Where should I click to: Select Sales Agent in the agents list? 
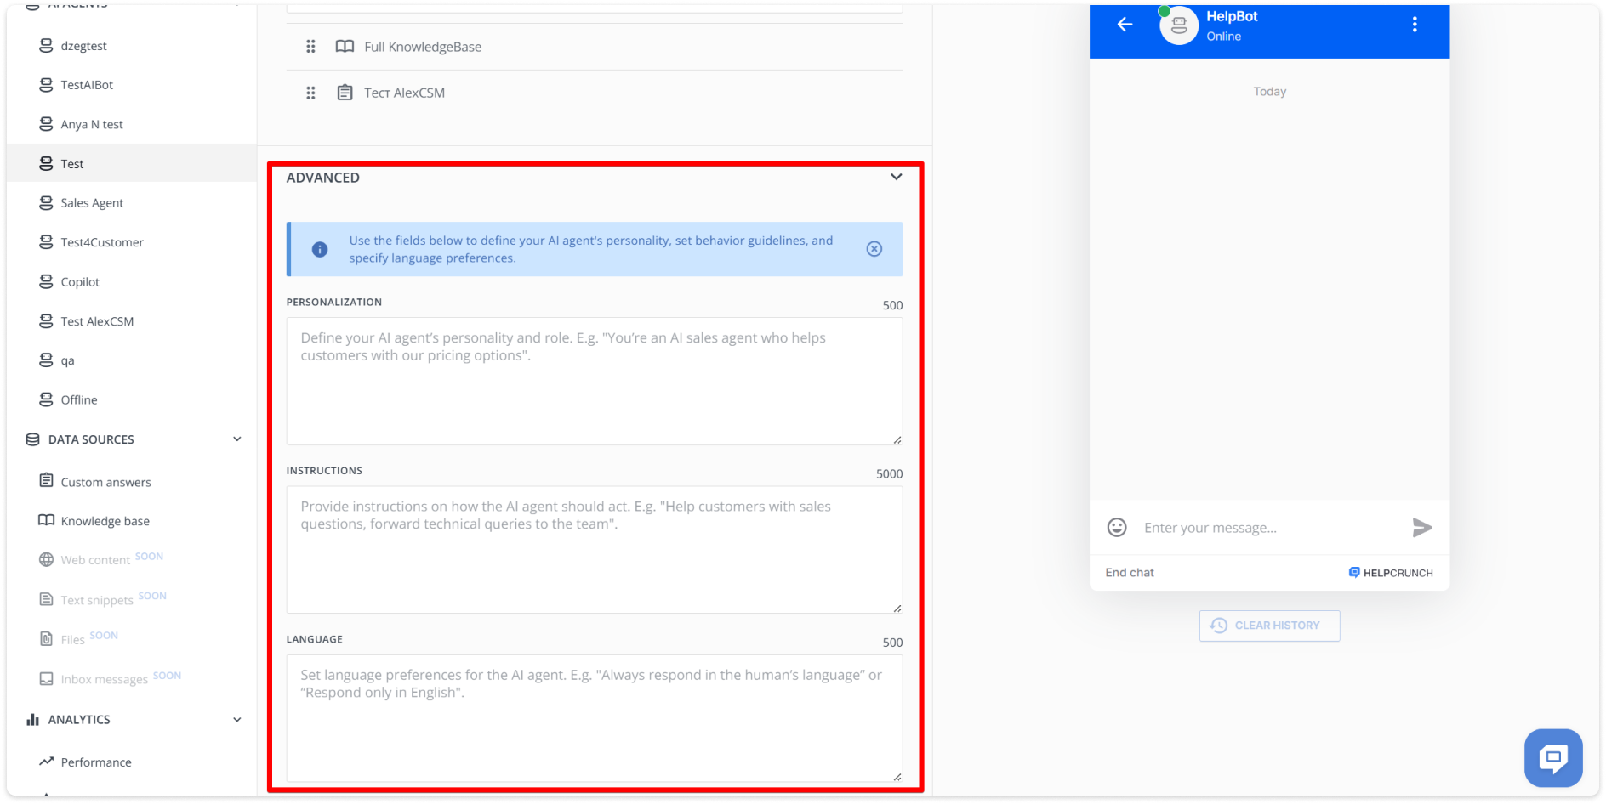tap(91, 202)
